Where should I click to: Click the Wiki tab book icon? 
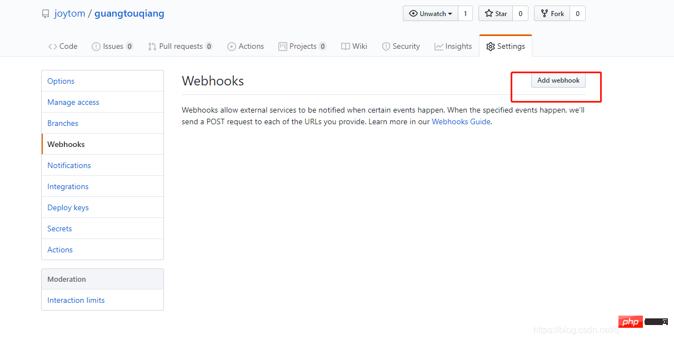click(x=346, y=47)
